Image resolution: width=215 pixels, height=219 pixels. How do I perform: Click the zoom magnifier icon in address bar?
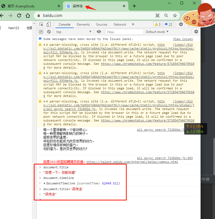[x=166, y=16]
